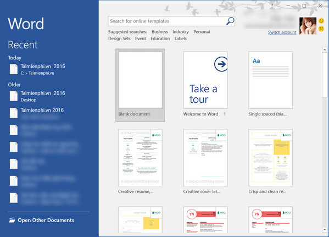The image size is (329, 237).
Task: Click the scrollbar down arrow in template list
Action: pos(325,230)
